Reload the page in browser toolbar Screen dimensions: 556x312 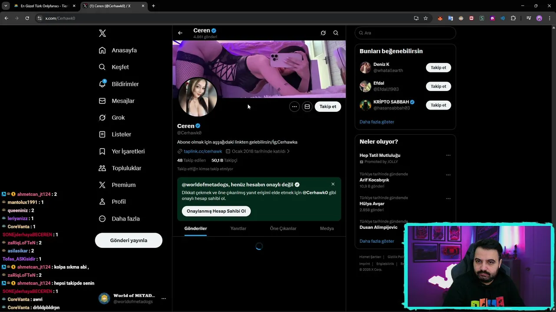[x=27, y=18]
